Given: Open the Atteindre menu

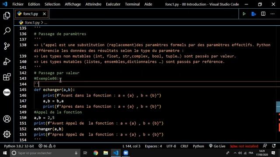Looking at the screenshot, I should pyautogui.click(x=93, y=4).
